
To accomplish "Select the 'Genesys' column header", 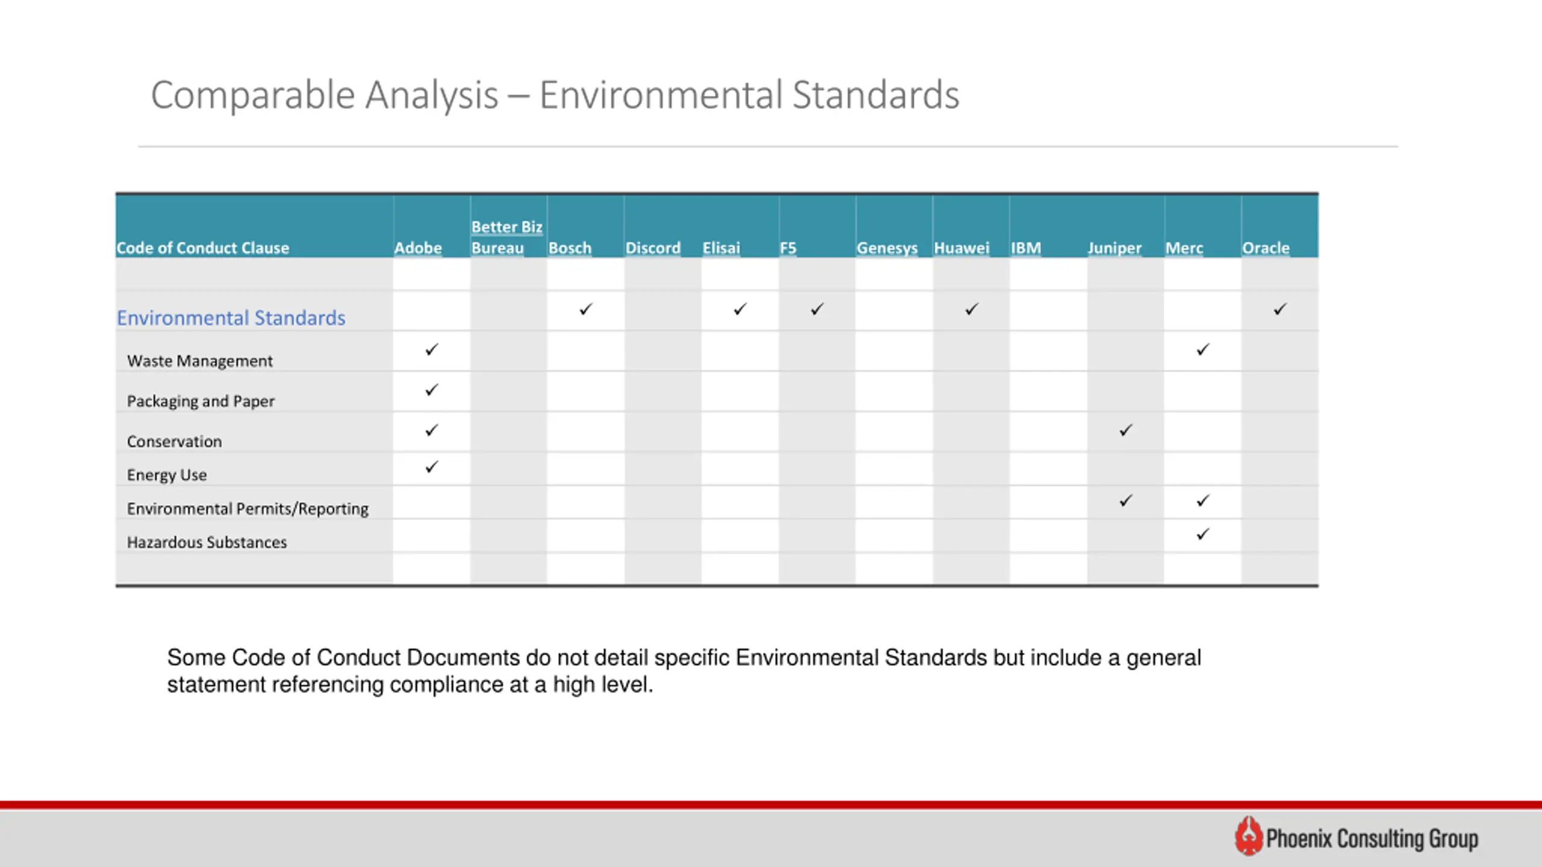I will pos(887,248).
